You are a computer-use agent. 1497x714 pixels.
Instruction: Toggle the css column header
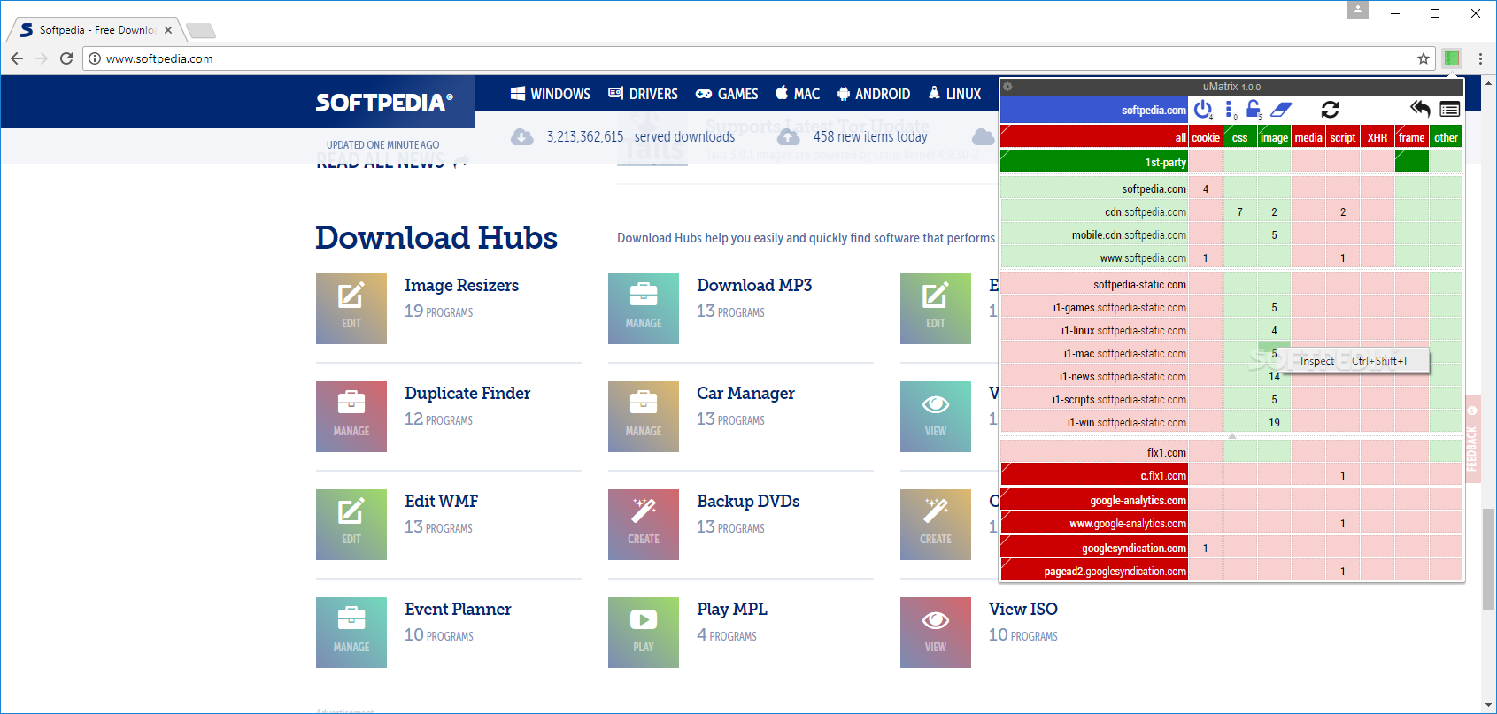pyautogui.click(x=1240, y=137)
